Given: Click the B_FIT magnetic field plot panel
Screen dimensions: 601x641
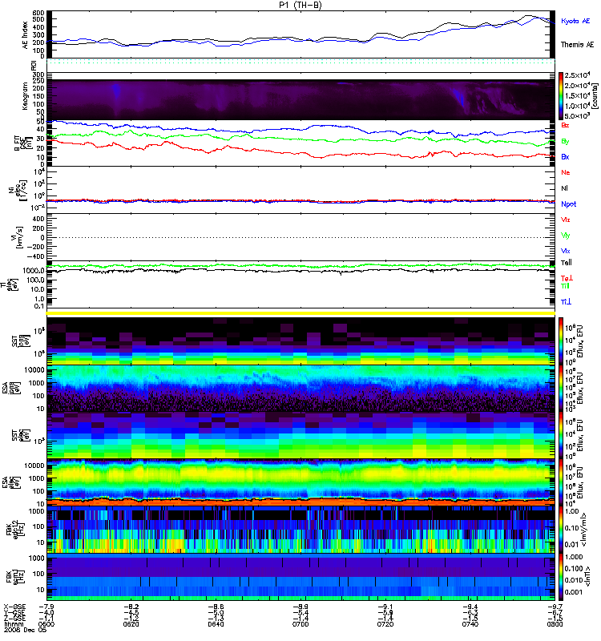Looking at the screenshot, I should pos(300,143).
